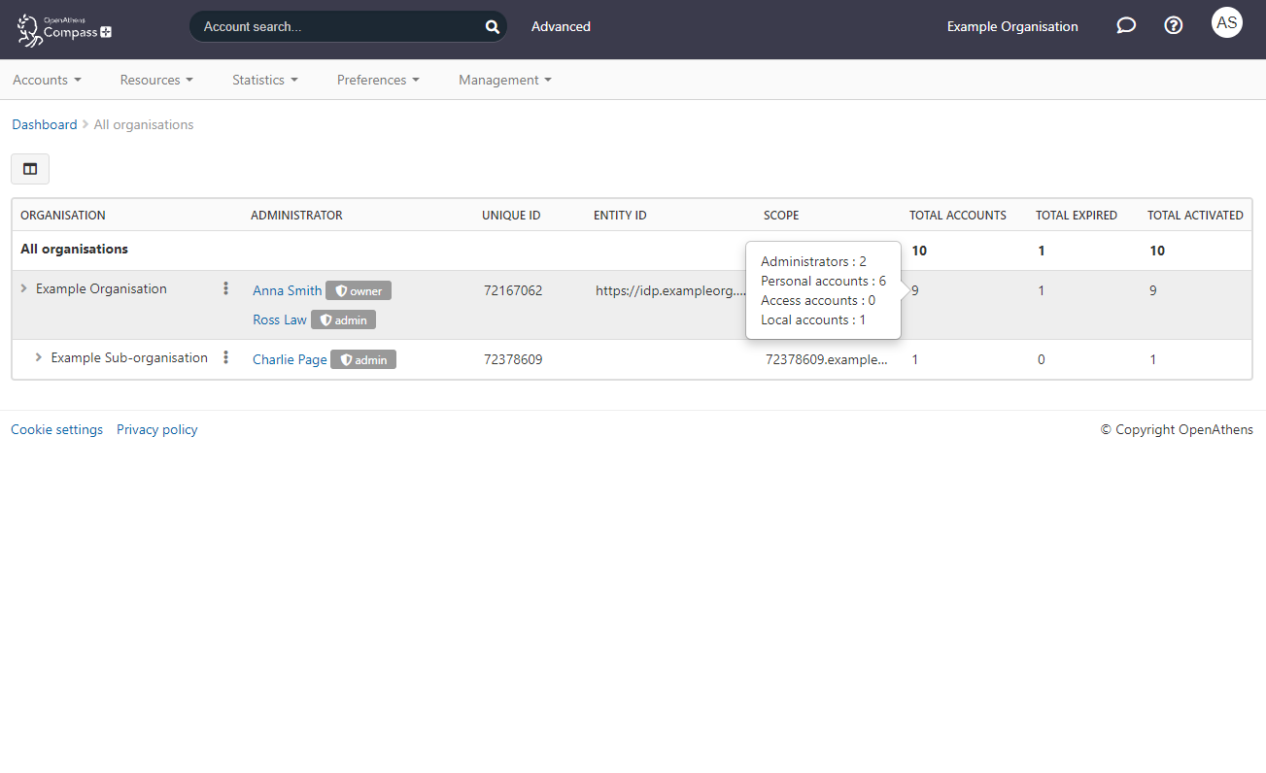Open the help question mark icon
1266x773 pixels.
pyautogui.click(x=1174, y=26)
